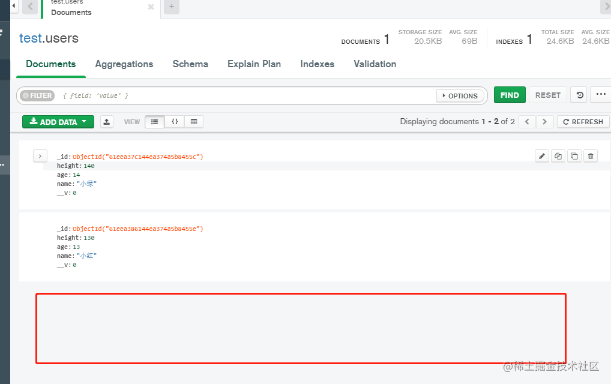This screenshot has width=611, height=384.
Task: Expand the first document with chevron arrow
Action: point(40,155)
